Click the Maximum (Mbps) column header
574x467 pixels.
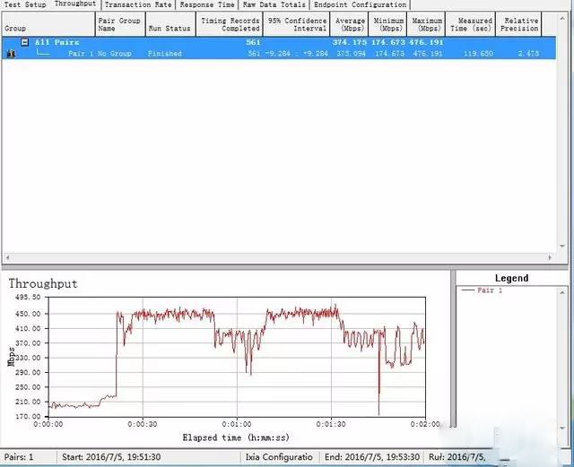tap(427, 24)
